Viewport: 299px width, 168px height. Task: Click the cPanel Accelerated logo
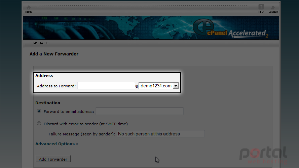pyautogui.click(x=231, y=29)
